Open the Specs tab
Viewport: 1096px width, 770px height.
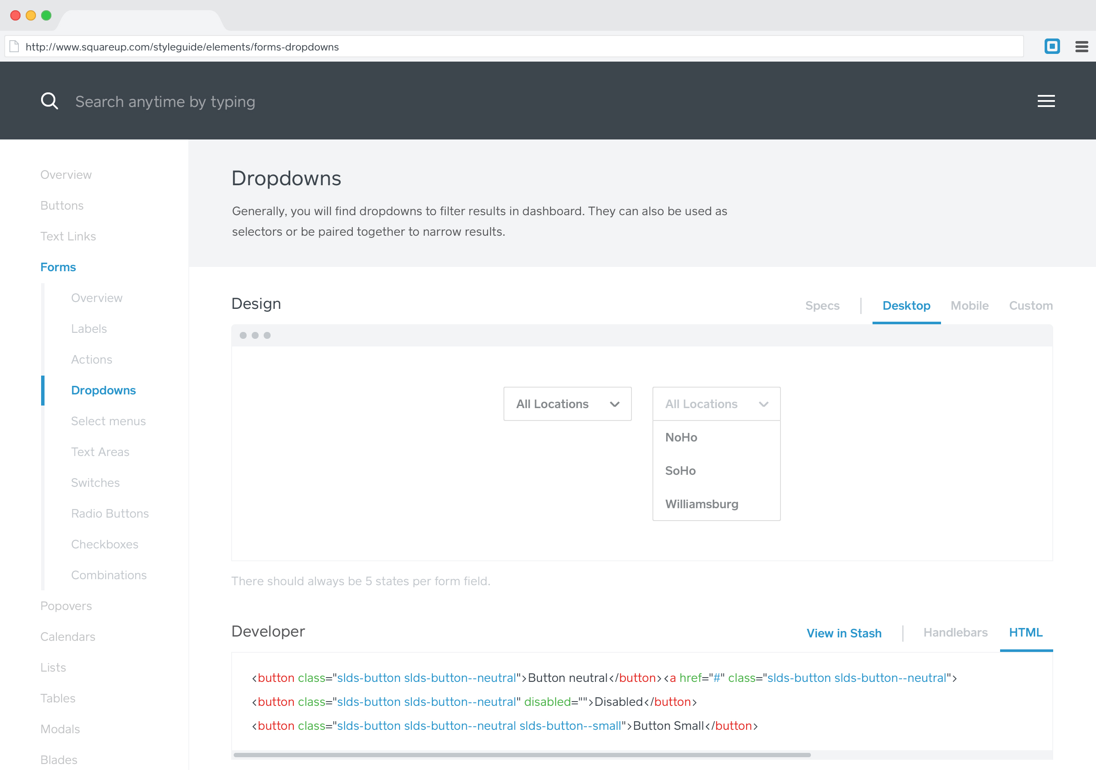(822, 305)
